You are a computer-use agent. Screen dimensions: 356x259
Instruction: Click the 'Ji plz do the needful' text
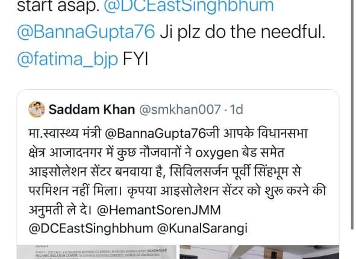pyautogui.click(x=243, y=32)
